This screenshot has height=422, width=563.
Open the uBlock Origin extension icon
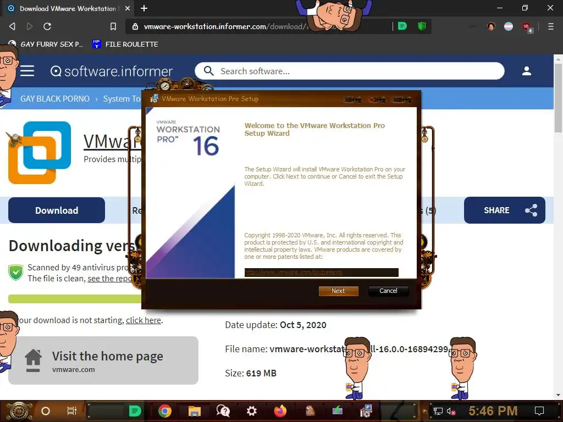527,26
